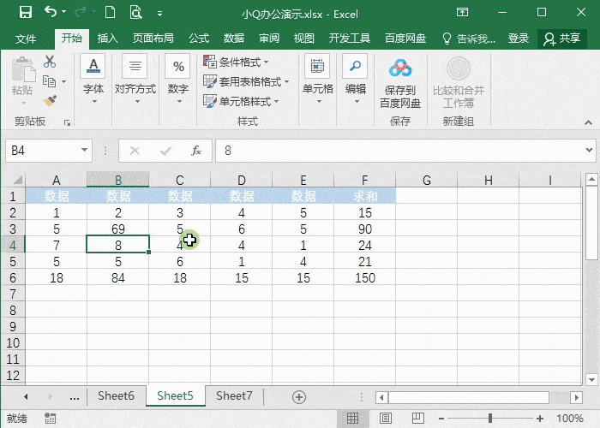
Task: Open the 插入 ribbon tab
Action: [107, 39]
